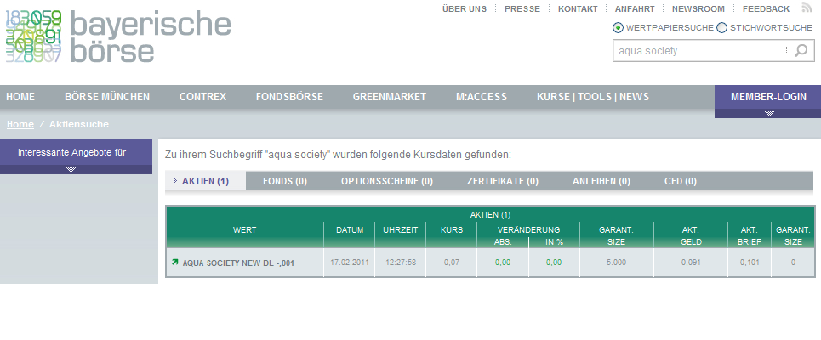Image resolution: width=821 pixels, height=340 pixels.
Task: Click the AKTIEN (1) table title
Action: [490, 214]
